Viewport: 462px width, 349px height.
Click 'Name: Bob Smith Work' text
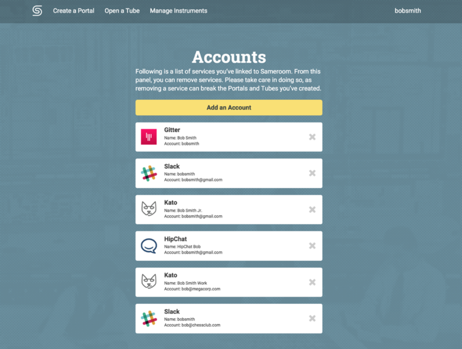[x=185, y=283]
